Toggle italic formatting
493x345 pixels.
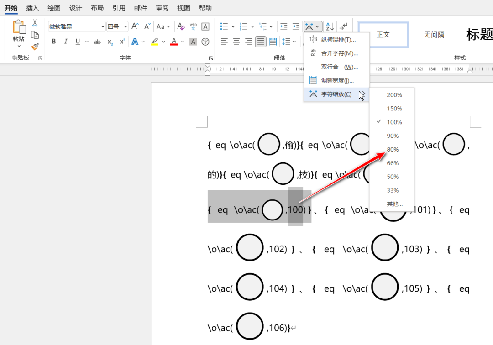pos(66,41)
